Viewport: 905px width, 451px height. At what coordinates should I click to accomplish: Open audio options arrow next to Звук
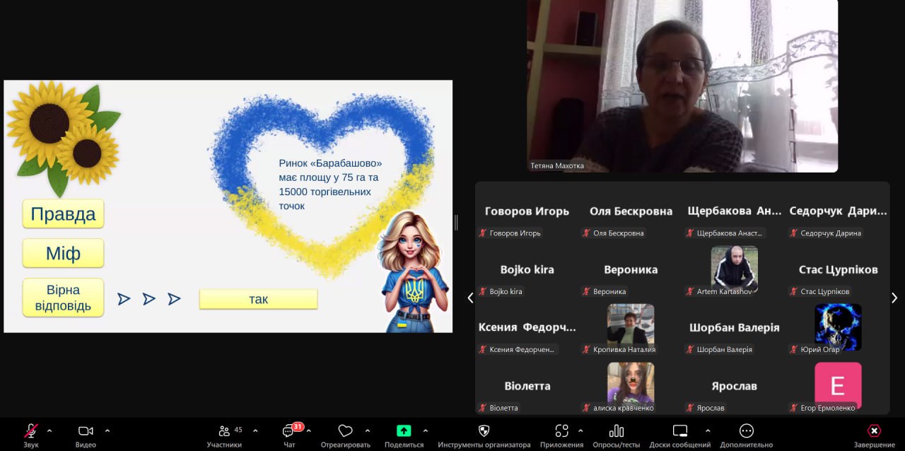click(49, 430)
